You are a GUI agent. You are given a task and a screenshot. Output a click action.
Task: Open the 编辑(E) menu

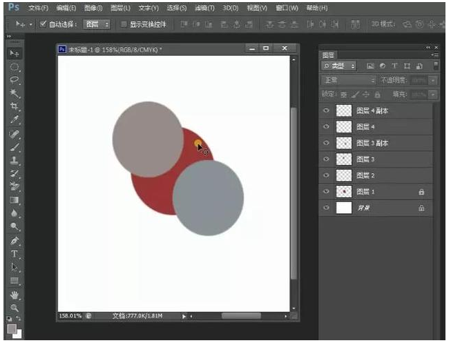coord(66,8)
